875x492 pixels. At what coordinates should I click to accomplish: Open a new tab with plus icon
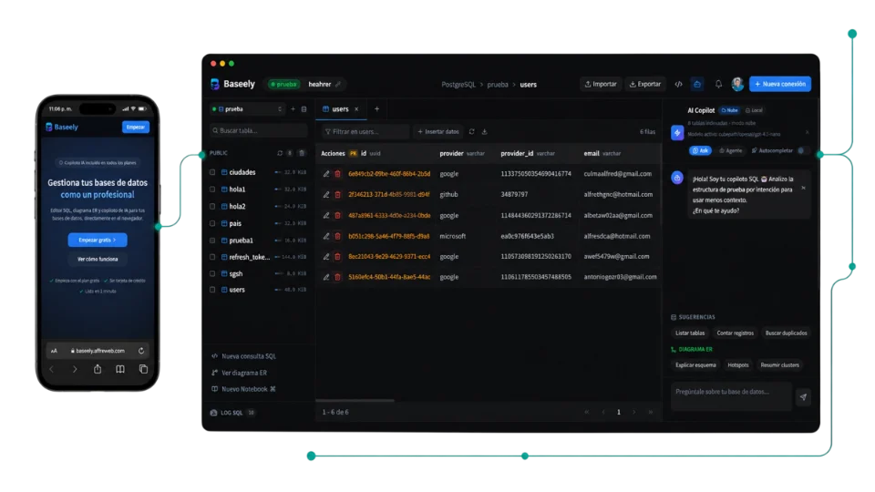[x=376, y=109]
